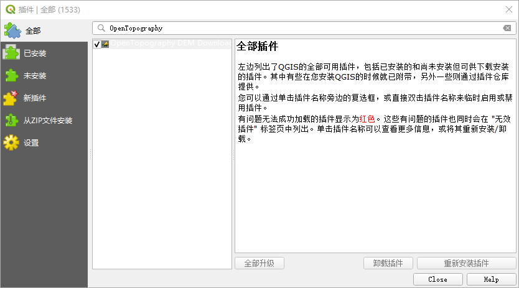The height and width of the screenshot is (288, 519).
Task: Open the 已安装 (Installed) plugins tab
Action: tap(44, 53)
